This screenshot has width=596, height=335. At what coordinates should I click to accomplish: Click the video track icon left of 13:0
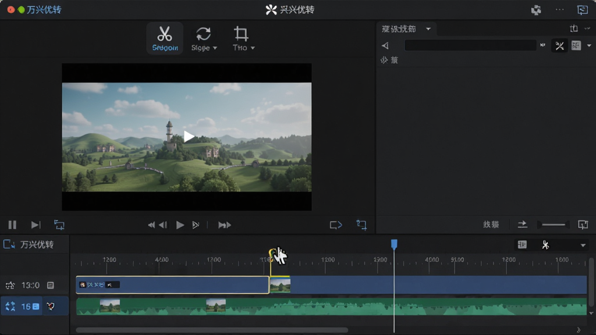[10, 285]
